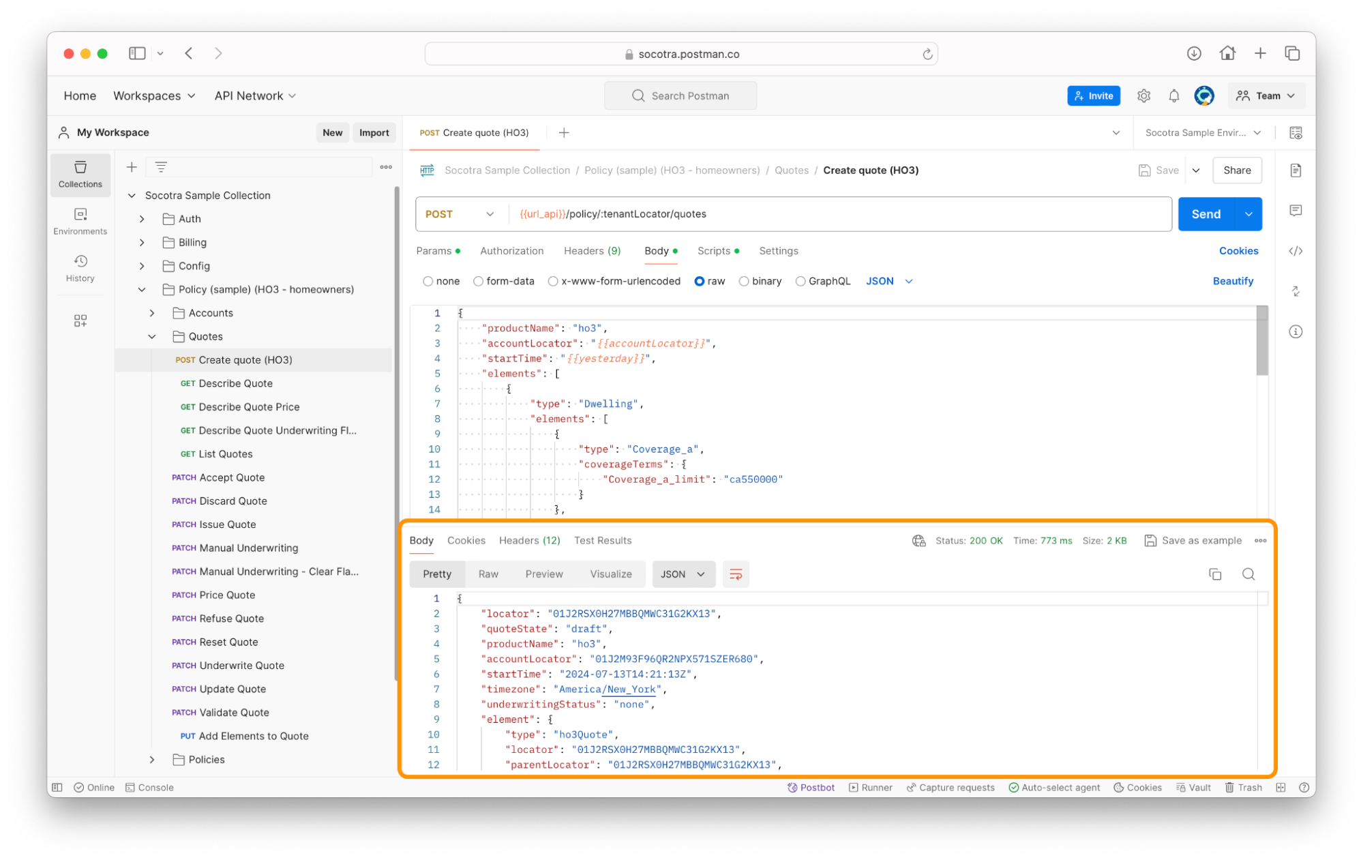
Task: Open the notifications bell
Action: click(x=1173, y=96)
